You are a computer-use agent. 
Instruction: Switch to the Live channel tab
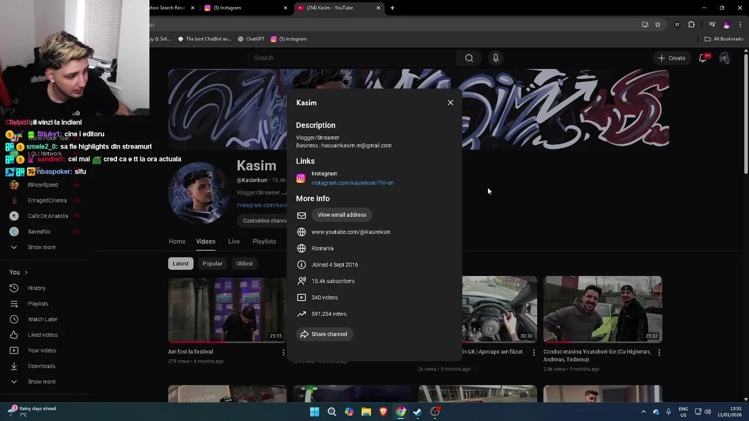(233, 241)
